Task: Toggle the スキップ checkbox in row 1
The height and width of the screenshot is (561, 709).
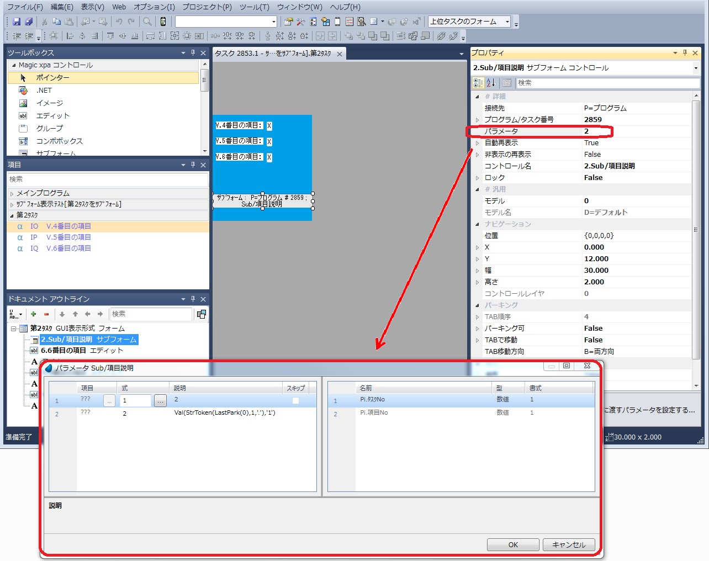Action: [295, 401]
